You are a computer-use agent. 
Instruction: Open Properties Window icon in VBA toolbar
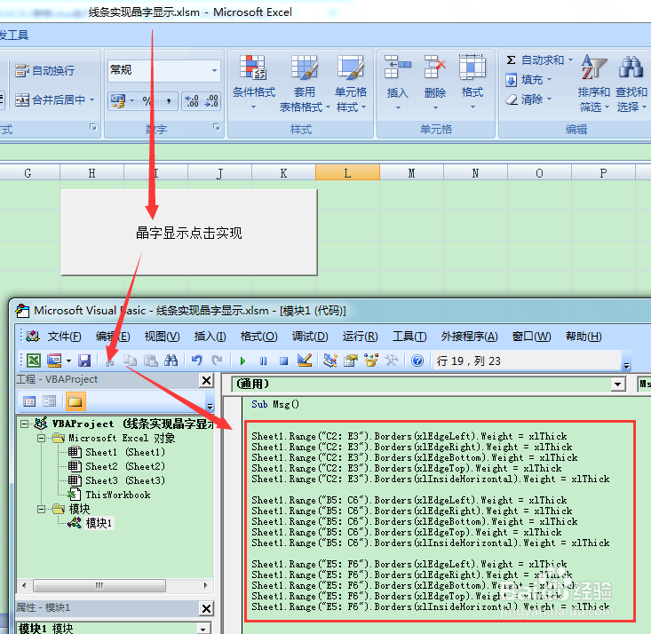(351, 361)
